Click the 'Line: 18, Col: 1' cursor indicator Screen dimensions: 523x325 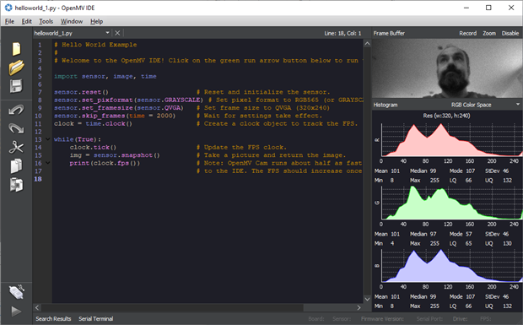tap(342, 34)
